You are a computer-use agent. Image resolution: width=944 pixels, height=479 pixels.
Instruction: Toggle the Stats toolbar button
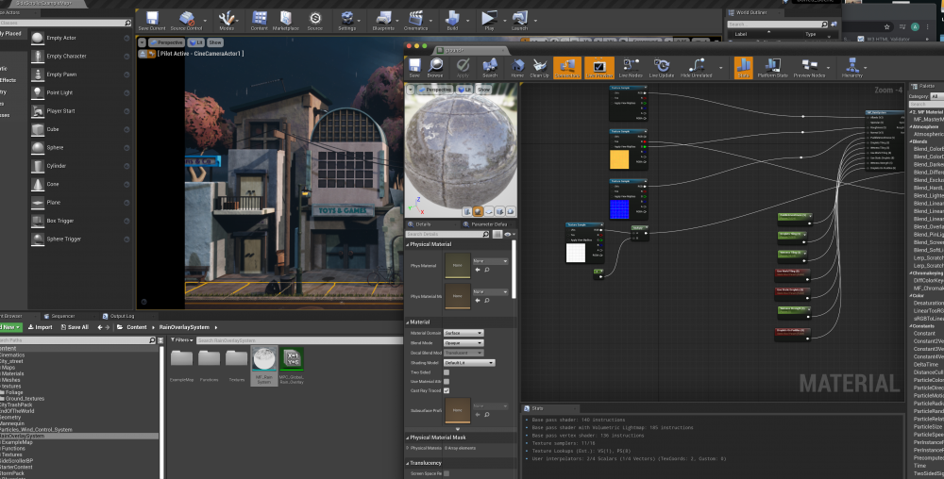tap(744, 67)
